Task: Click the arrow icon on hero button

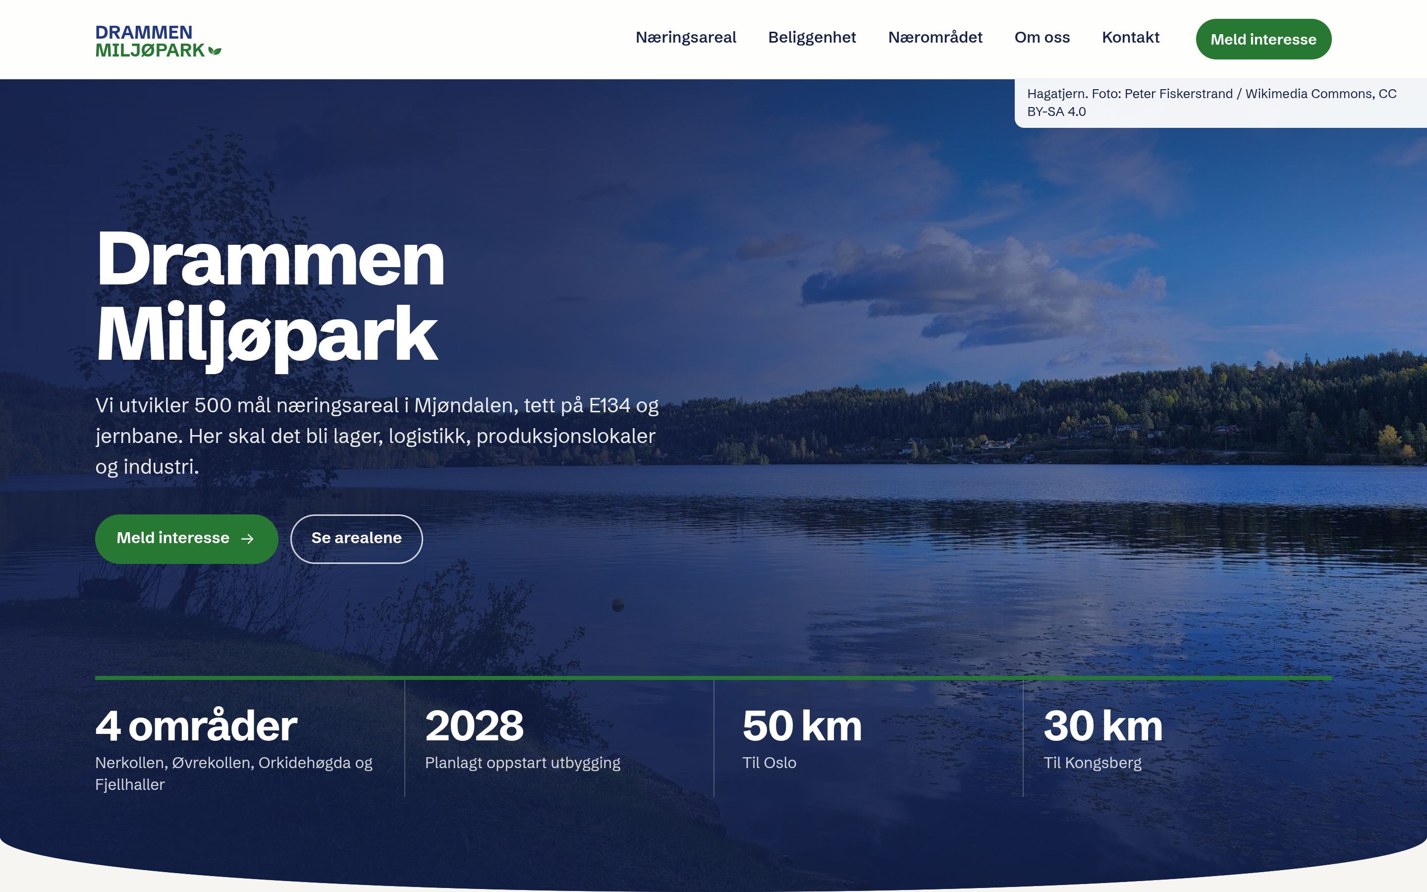Action: (248, 539)
